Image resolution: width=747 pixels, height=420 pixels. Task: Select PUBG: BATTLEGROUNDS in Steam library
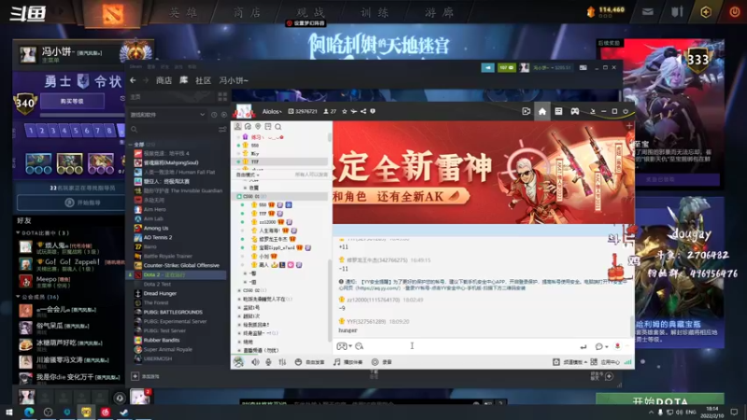pos(173,312)
